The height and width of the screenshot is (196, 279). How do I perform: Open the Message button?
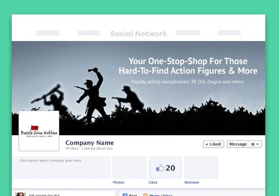coord(238,144)
